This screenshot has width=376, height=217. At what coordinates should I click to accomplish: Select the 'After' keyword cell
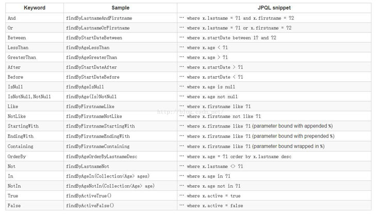tap(14, 67)
